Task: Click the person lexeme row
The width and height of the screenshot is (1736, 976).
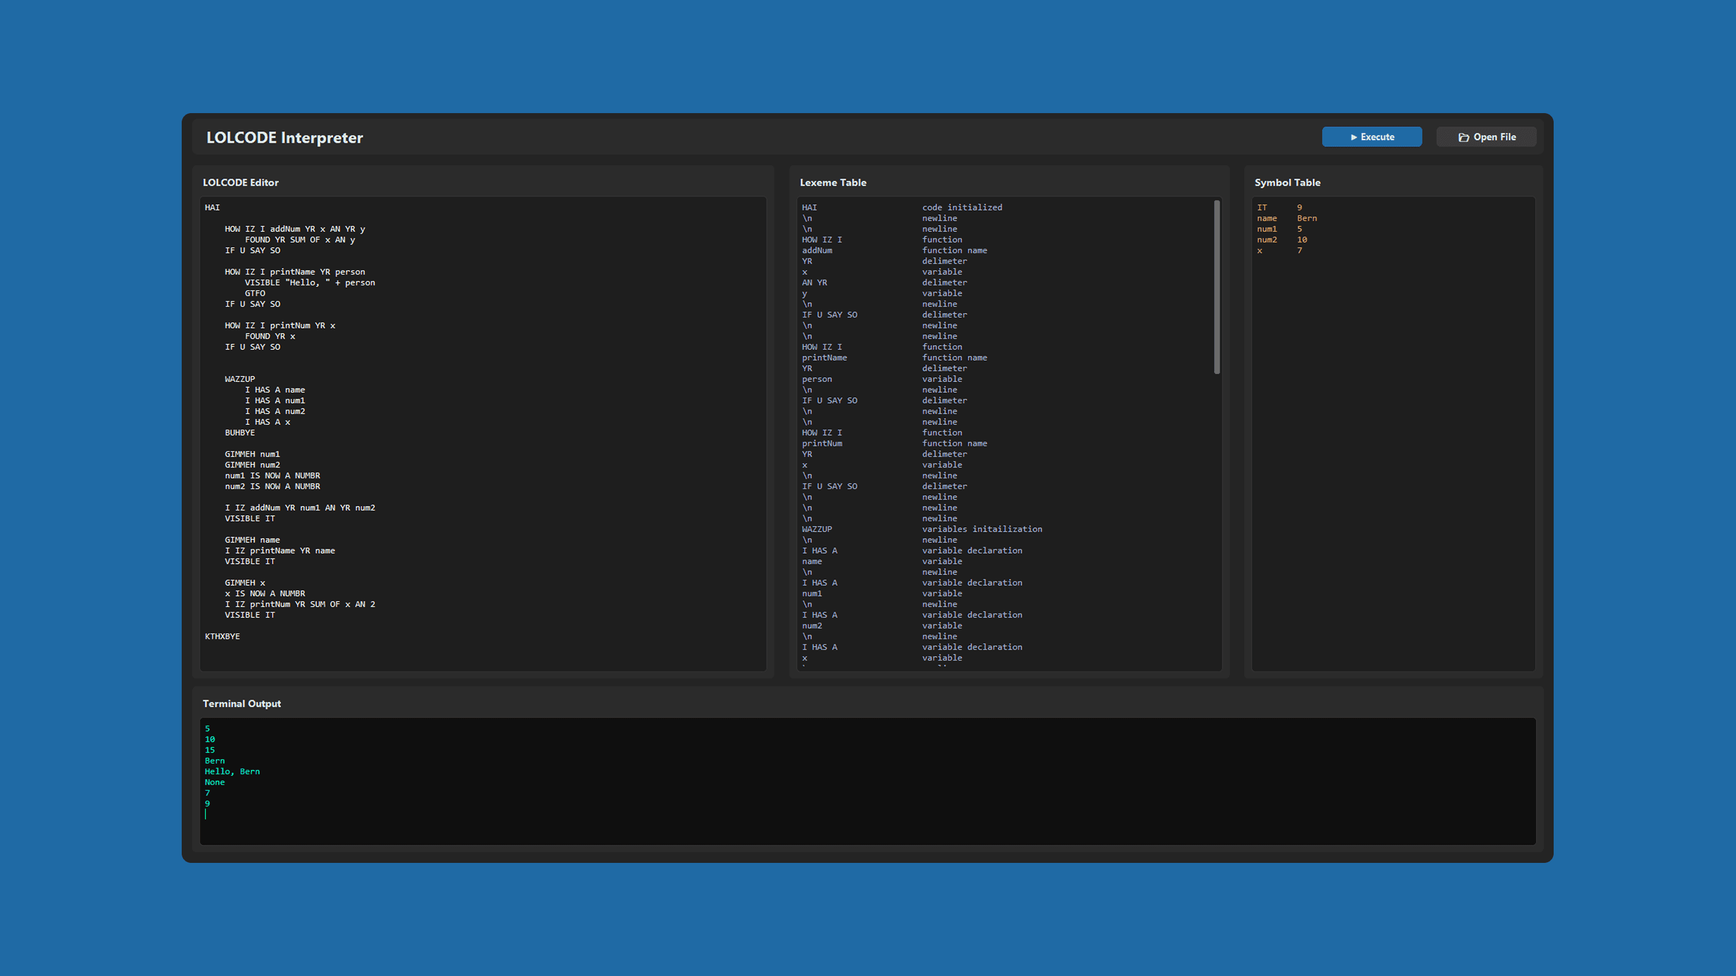Action: coord(882,379)
